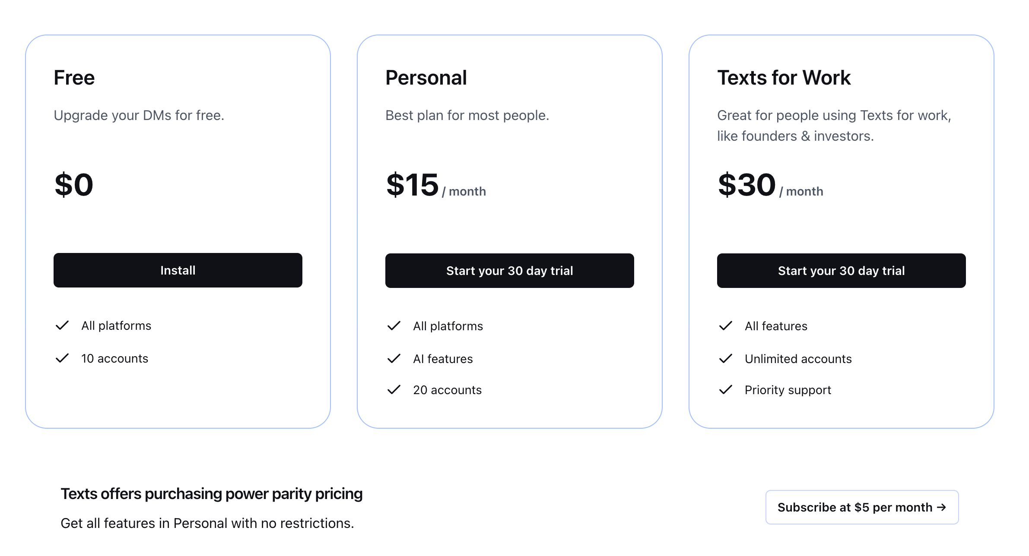Click the purchasing power parity pricing heading

click(211, 494)
